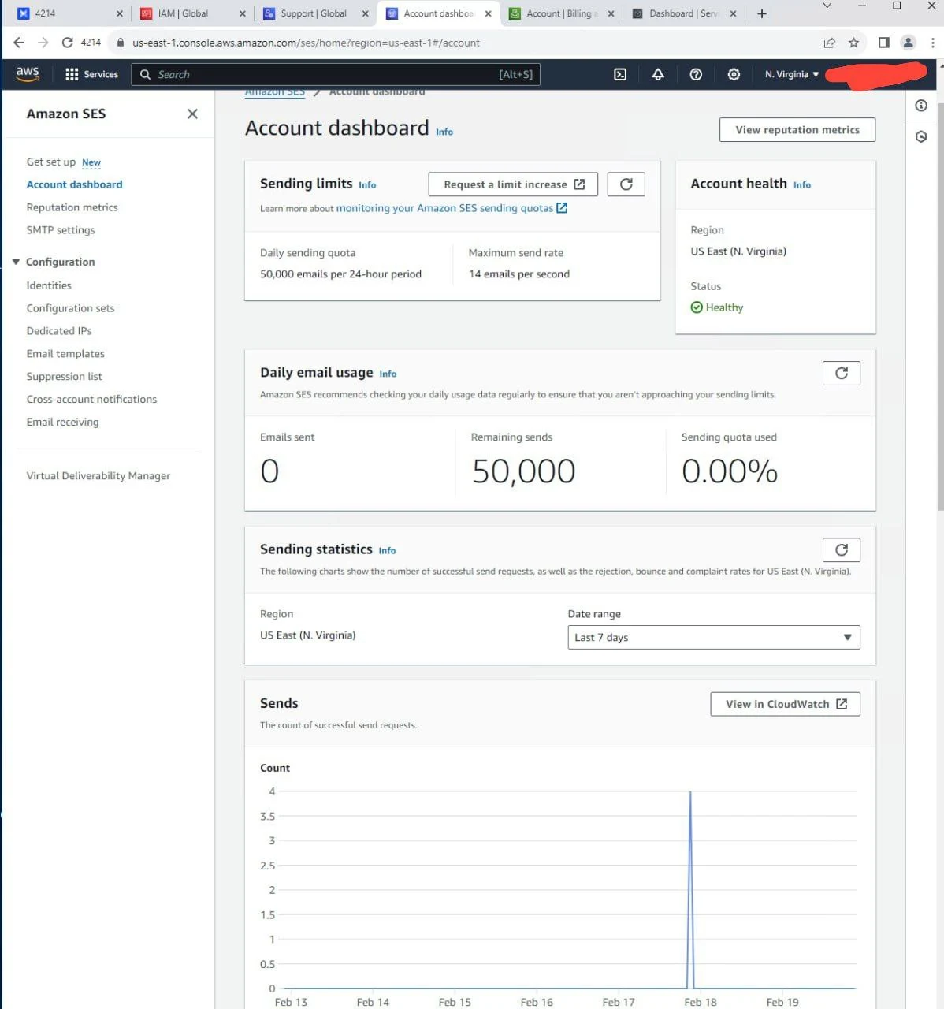Refresh the Sending statistics panel
944x1009 pixels.
[842, 549]
